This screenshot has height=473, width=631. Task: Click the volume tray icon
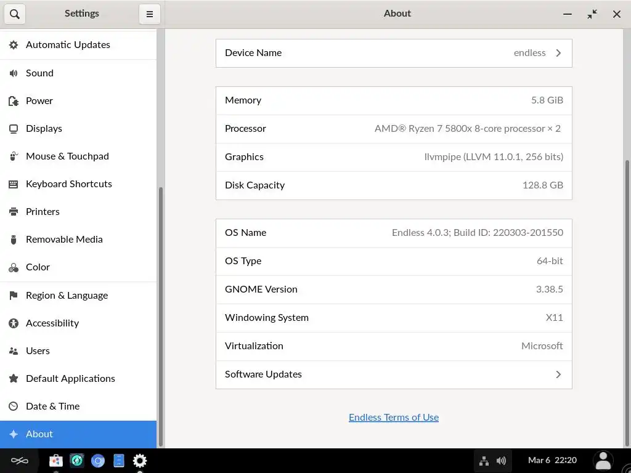pos(501,461)
